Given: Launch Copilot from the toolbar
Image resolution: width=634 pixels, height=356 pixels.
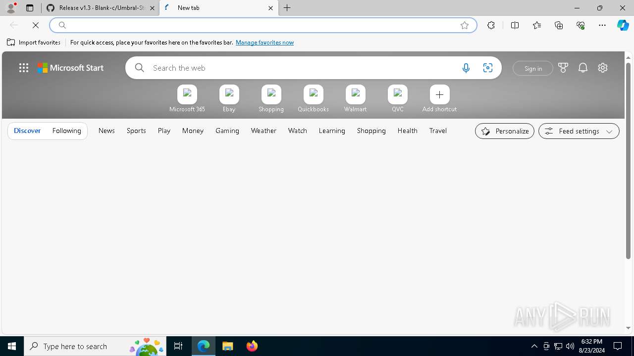Looking at the screenshot, I should pyautogui.click(x=623, y=25).
